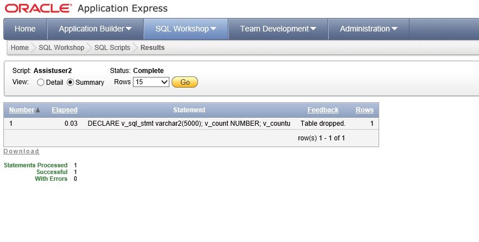
Task: Sort by Elapsed column header
Action: 65,110
